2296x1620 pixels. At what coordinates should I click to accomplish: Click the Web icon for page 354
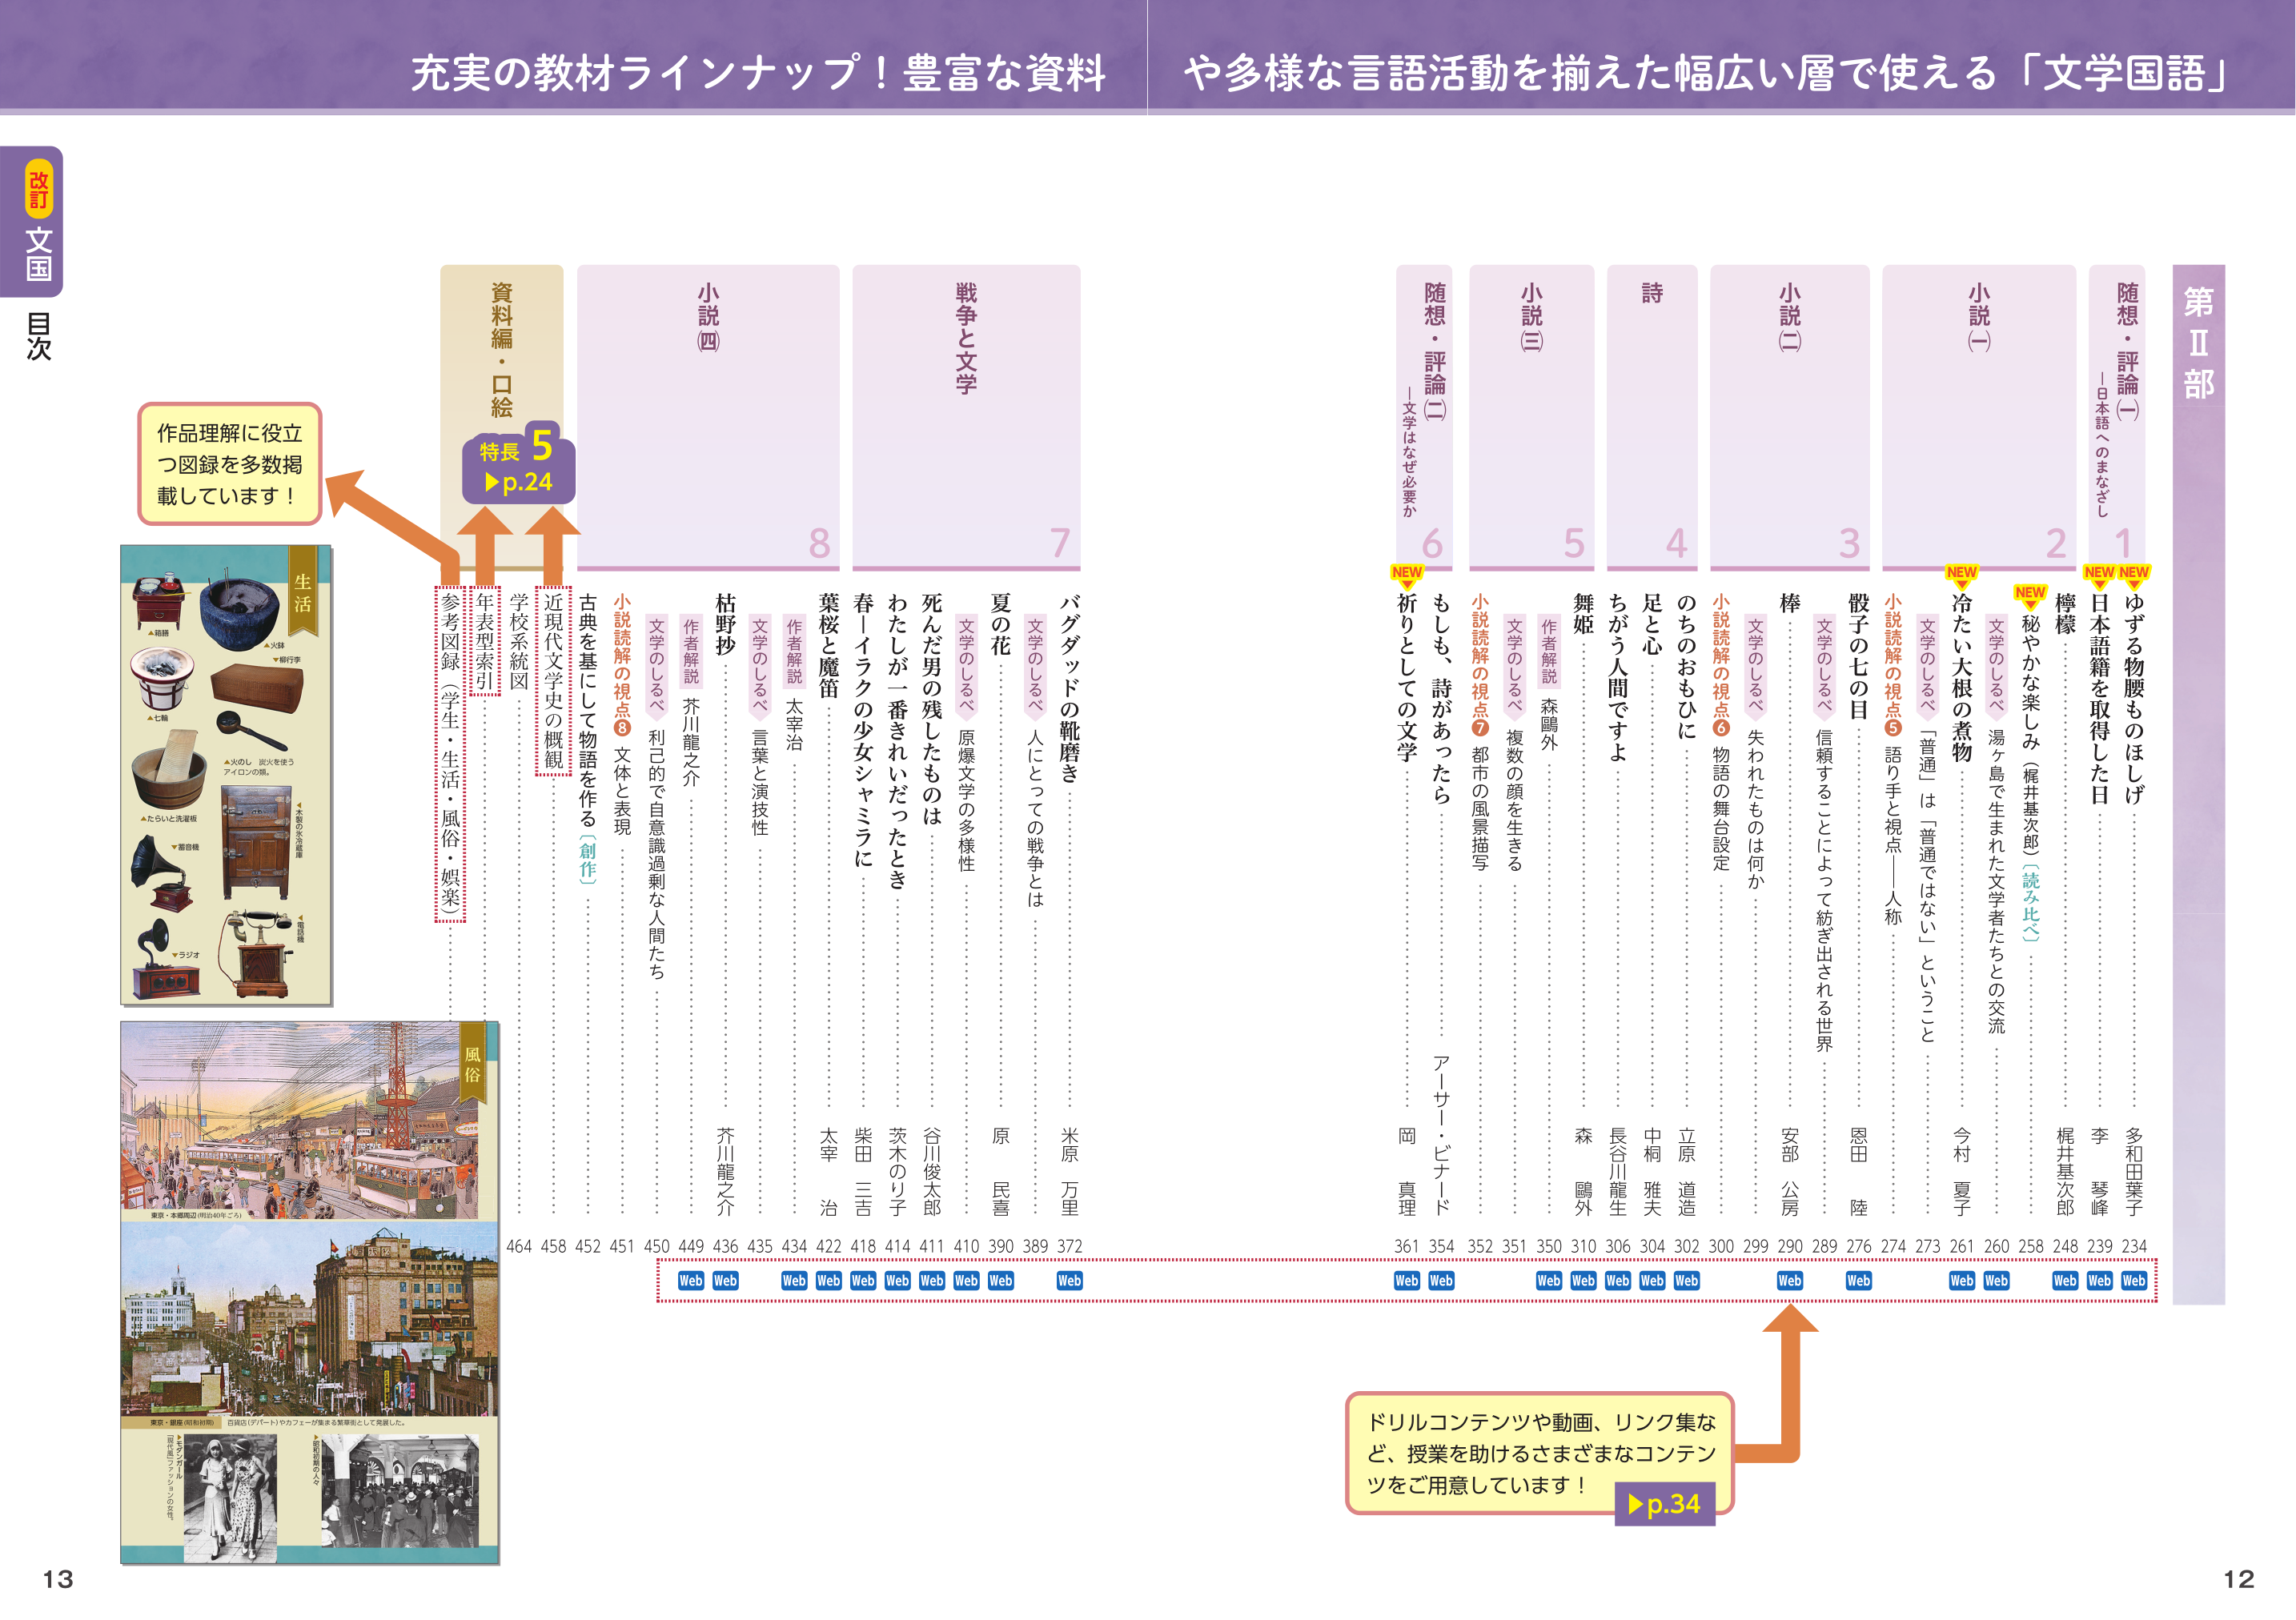coord(1441,1280)
